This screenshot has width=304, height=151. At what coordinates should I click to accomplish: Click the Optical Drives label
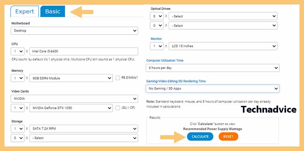(x=161, y=9)
